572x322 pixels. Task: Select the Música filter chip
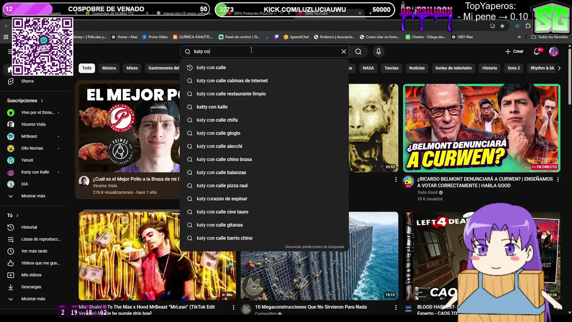pos(109,68)
